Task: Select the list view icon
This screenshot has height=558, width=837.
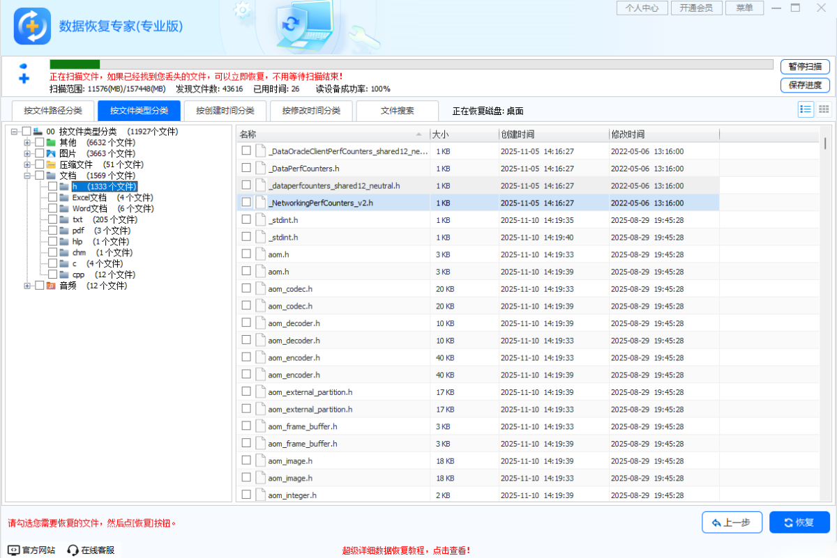Action: pos(805,109)
